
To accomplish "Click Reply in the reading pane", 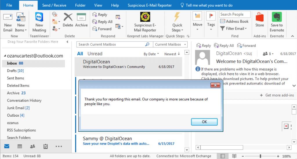I will pos(204,46).
